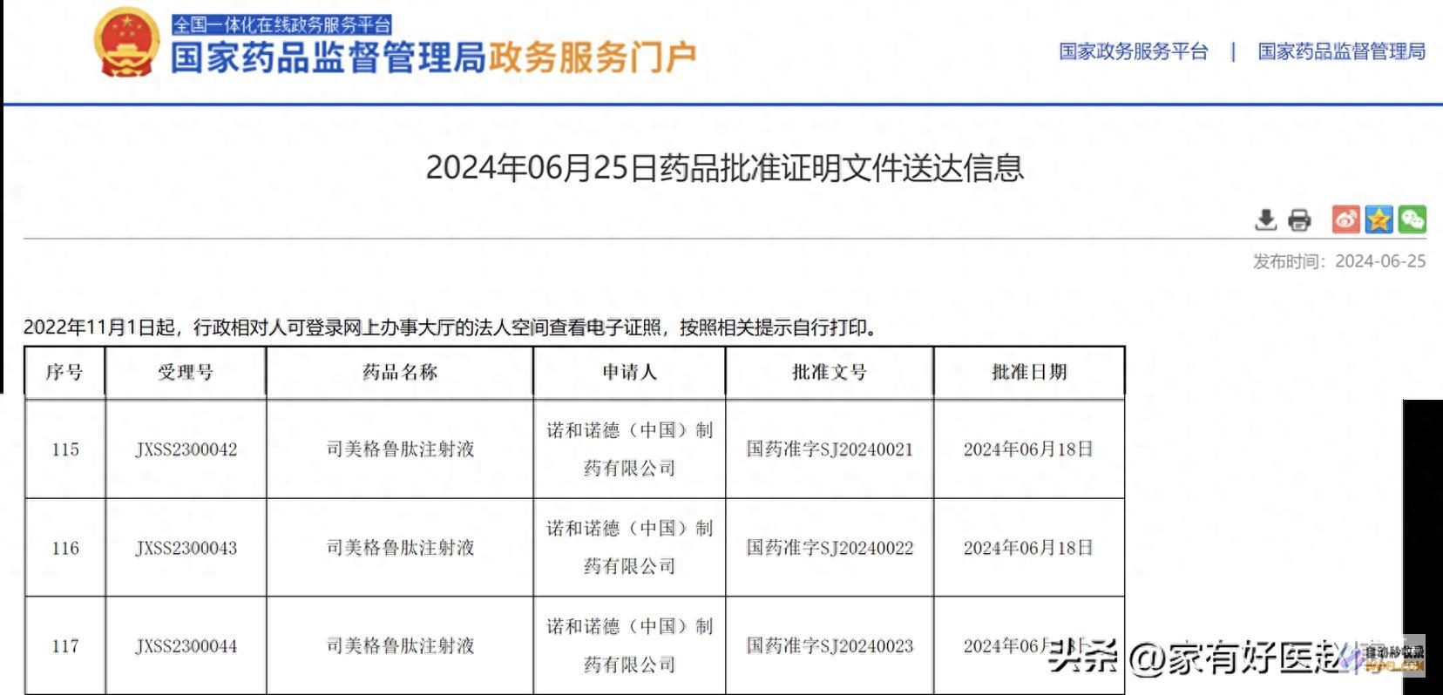Click approval number 国药准字SJ20240023
Image resolution: width=1443 pixels, height=695 pixels.
click(830, 646)
